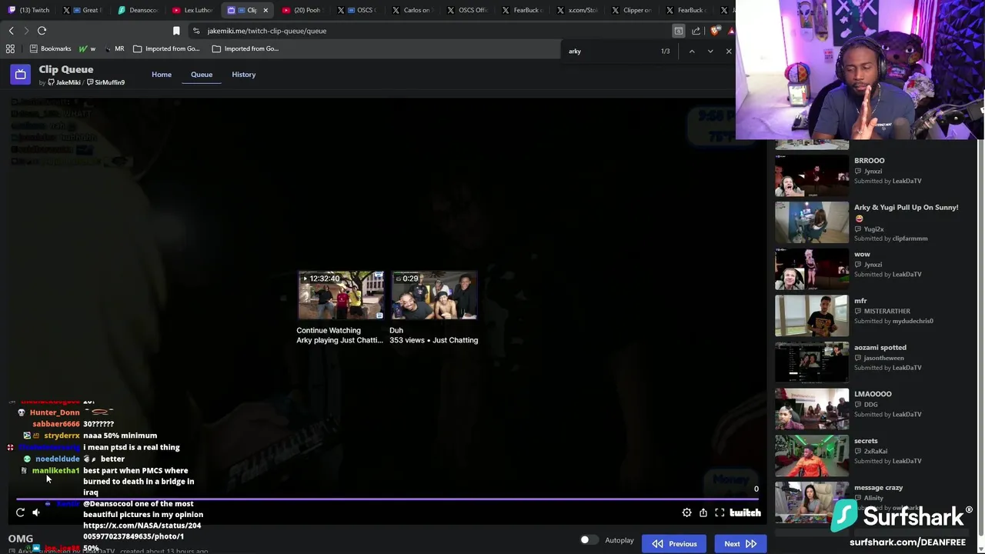Skip to the Next clip
Viewport: 985px width, 554px height.
(740, 544)
